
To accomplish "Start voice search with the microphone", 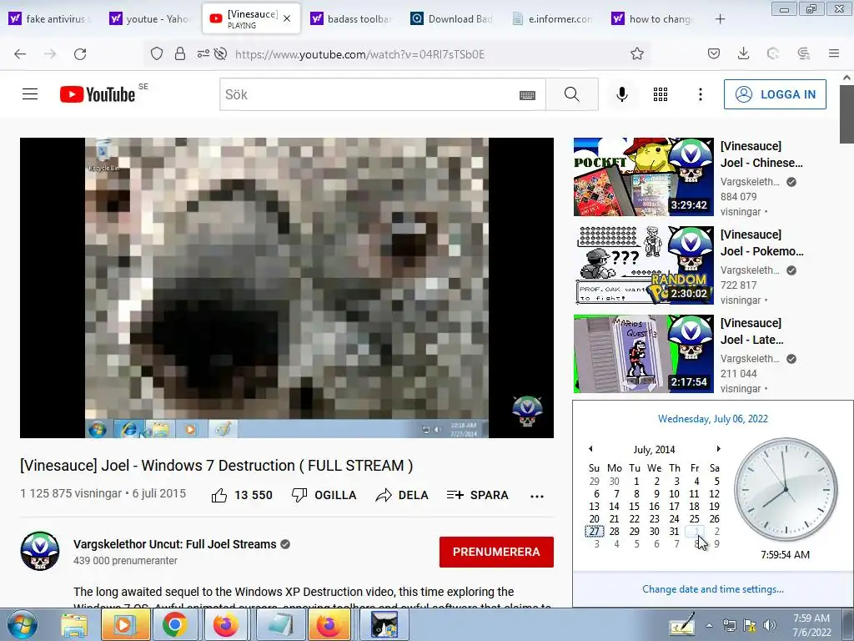I will click(621, 94).
